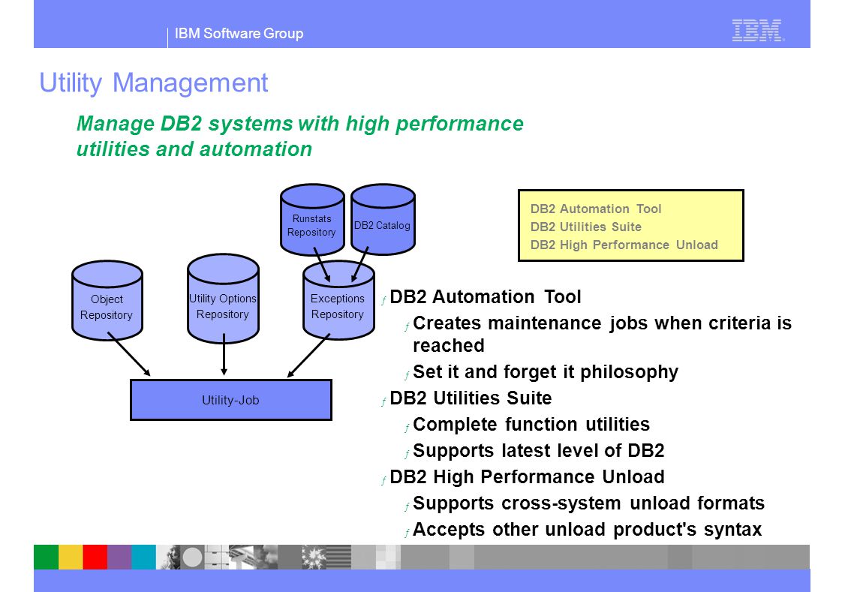This screenshot has width=842, height=592.
Task: Click the Utility-Job box
Action: click(231, 400)
